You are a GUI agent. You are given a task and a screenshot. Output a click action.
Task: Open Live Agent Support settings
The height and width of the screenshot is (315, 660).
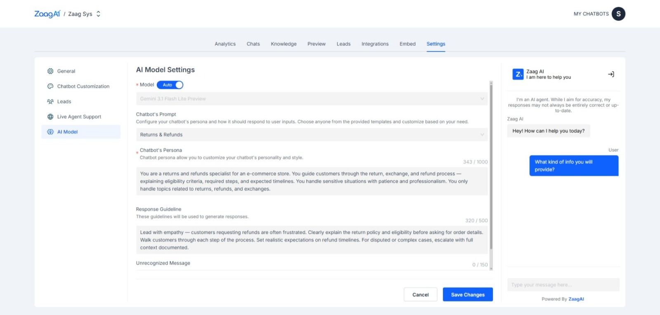point(81,117)
